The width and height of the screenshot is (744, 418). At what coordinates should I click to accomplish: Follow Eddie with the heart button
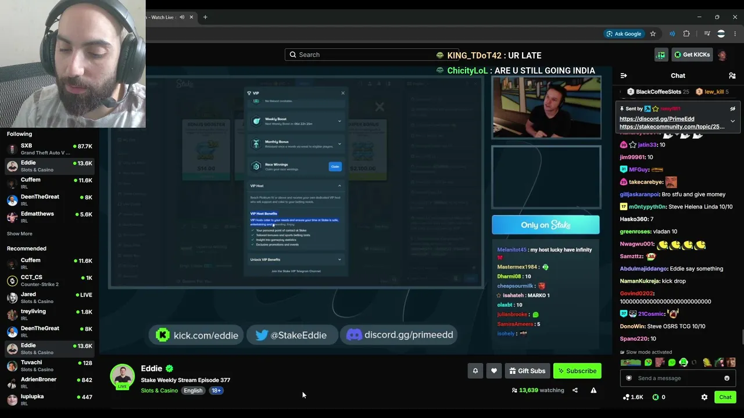coord(494,371)
